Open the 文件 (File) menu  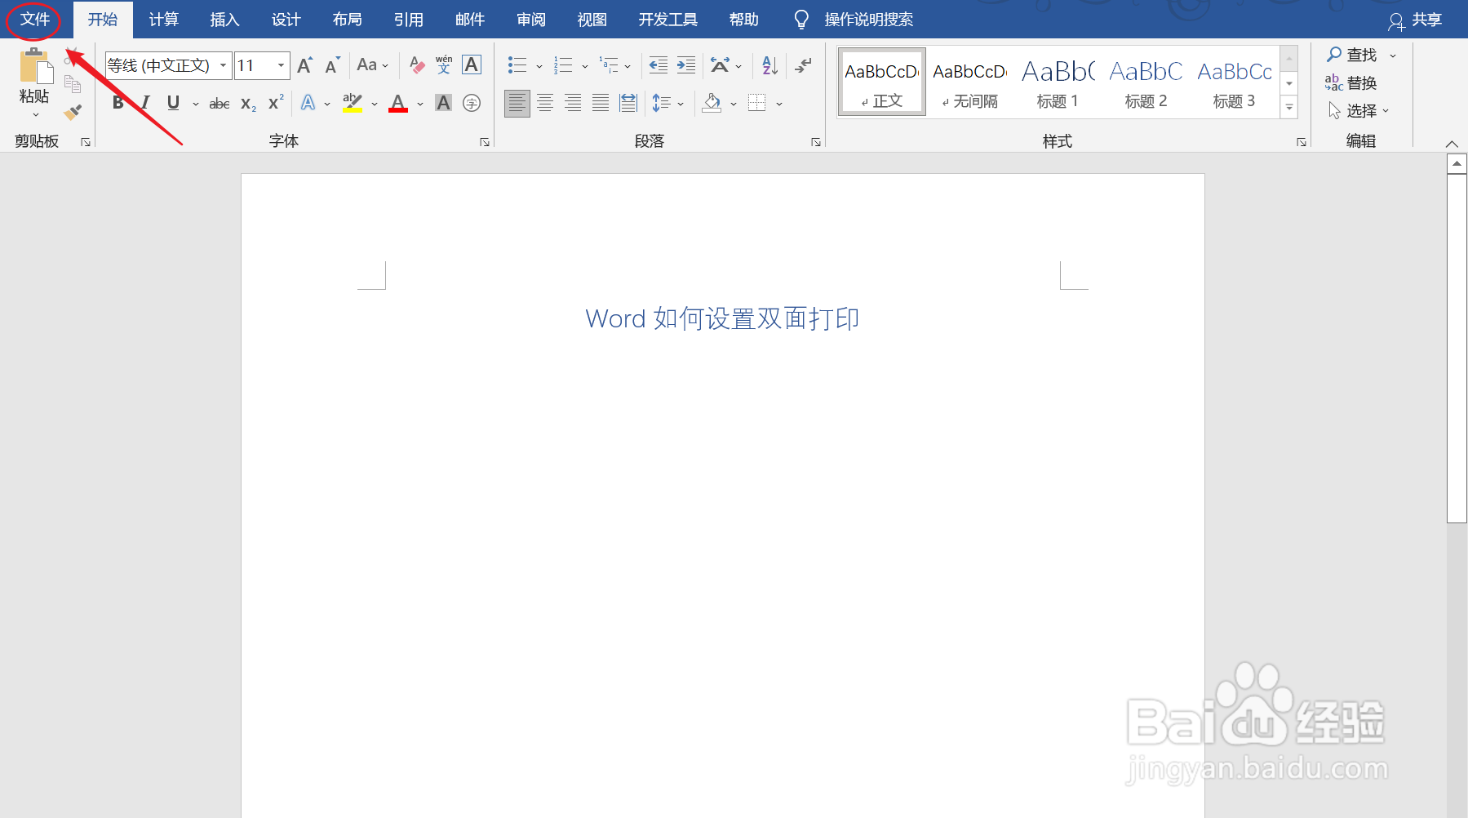(33, 19)
